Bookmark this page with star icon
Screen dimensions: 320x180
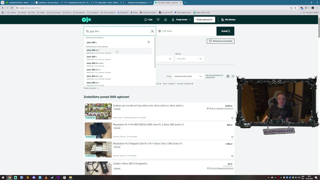[295, 8]
